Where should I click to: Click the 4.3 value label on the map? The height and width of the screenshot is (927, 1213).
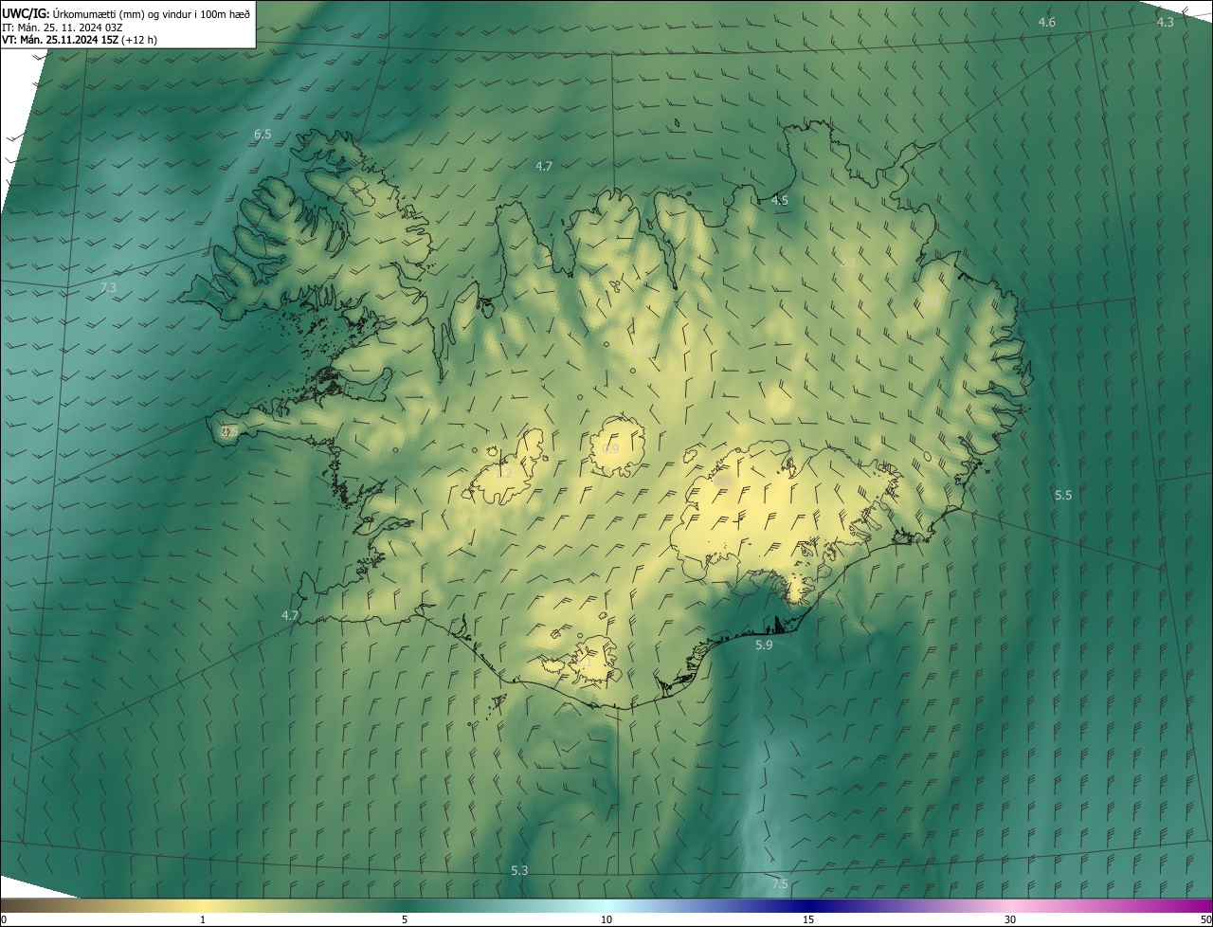1166,22
